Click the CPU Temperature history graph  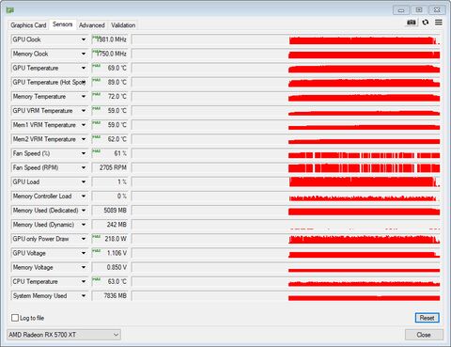[286, 281]
